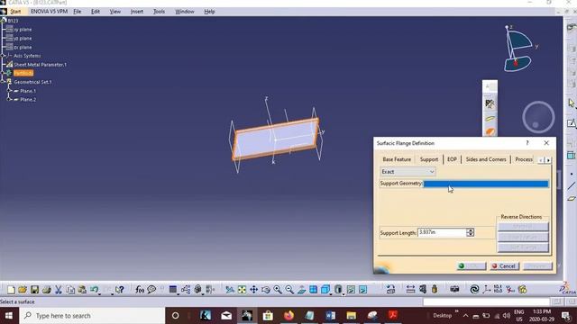Click the Print icon in the bottom toolbar

tap(46, 290)
